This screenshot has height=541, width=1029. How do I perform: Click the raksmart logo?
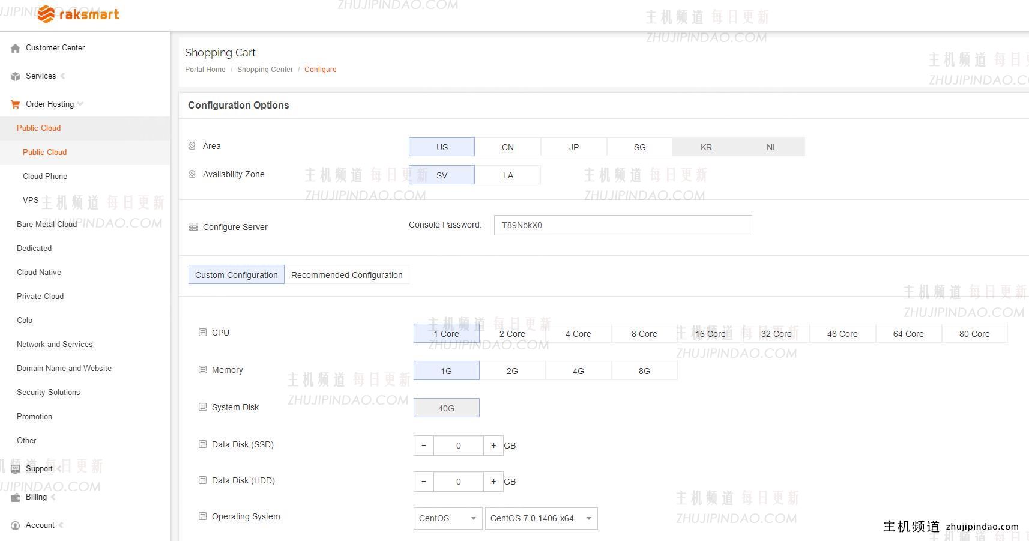tap(78, 14)
